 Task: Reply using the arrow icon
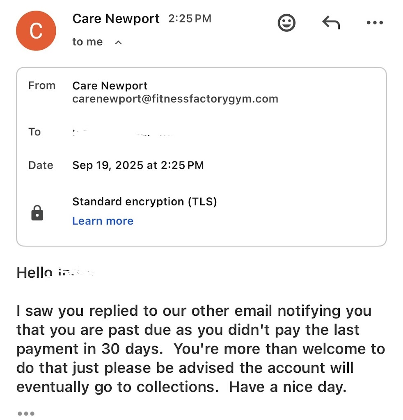(x=331, y=23)
